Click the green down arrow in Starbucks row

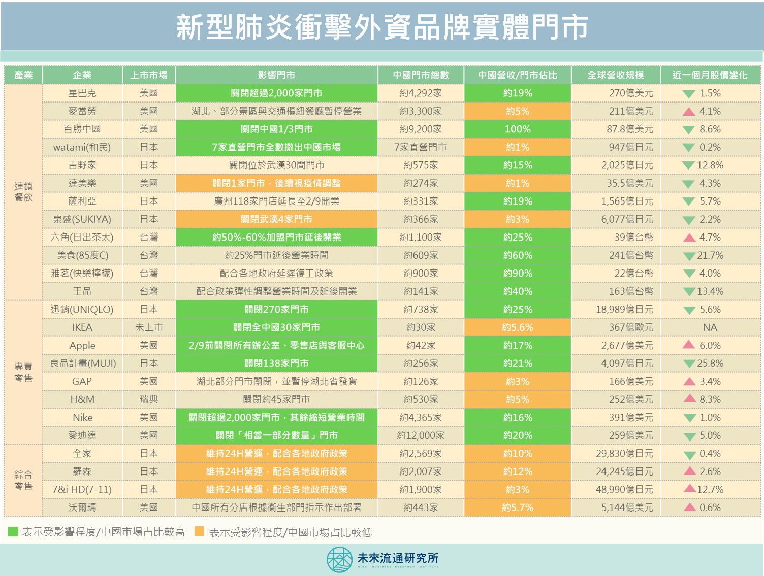689,94
